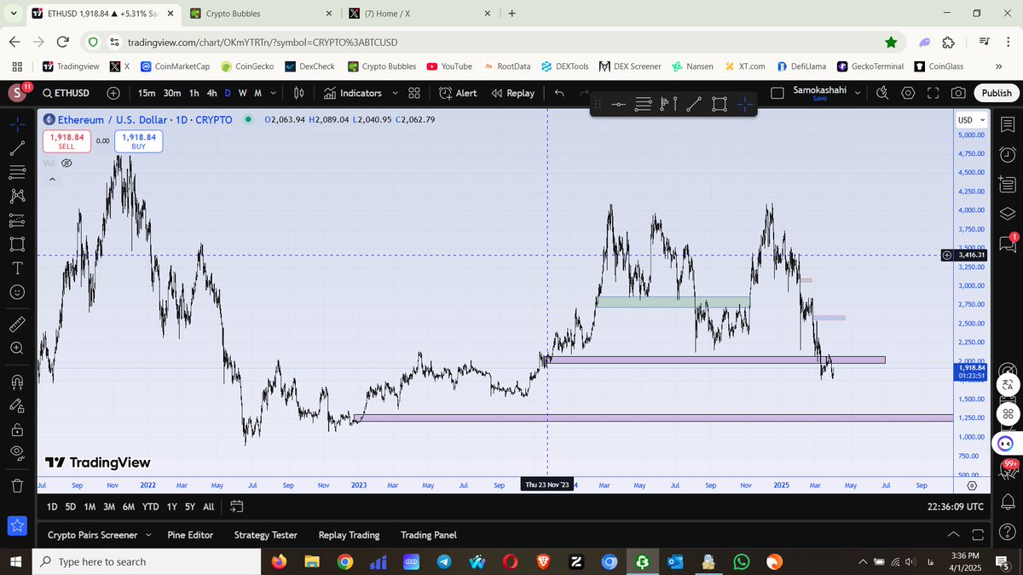
Task: Create an alert with the Alert button
Action: coord(458,93)
